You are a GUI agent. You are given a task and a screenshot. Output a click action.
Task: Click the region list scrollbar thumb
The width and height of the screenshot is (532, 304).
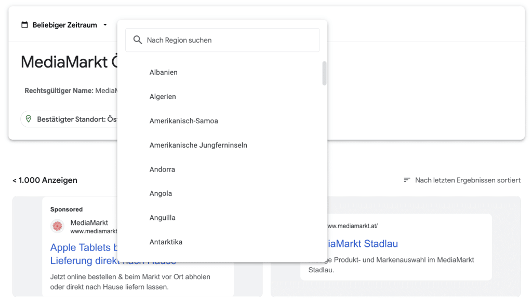pyautogui.click(x=324, y=73)
